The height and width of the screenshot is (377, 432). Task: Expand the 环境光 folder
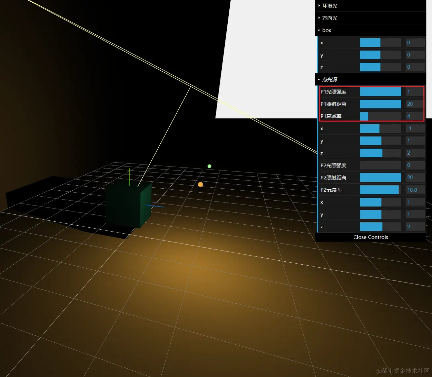tap(371, 6)
